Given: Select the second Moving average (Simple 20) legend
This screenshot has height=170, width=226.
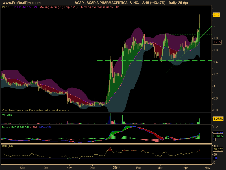Looking at the screenshot, I should point(100,7).
